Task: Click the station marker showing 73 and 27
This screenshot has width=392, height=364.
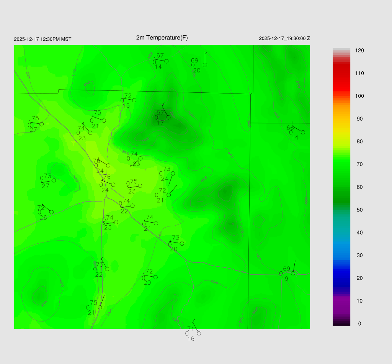Action: 54,180
